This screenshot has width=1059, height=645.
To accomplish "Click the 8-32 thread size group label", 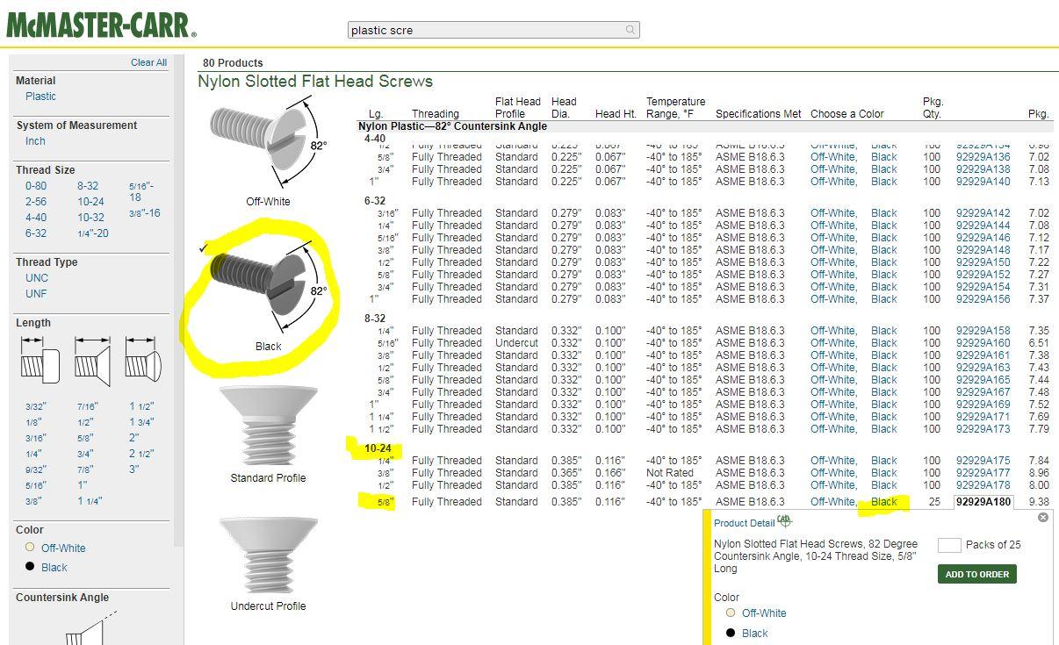I will click(375, 319).
